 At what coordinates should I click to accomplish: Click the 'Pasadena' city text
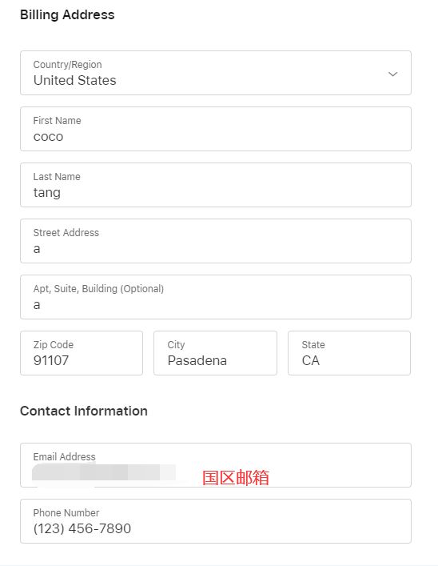[197, 360]
